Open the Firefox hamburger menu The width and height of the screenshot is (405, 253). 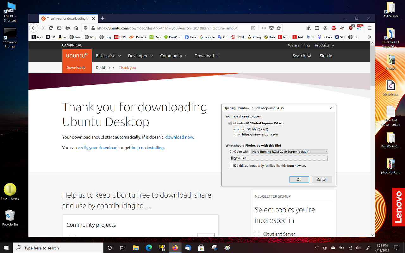tap(370, 28)
